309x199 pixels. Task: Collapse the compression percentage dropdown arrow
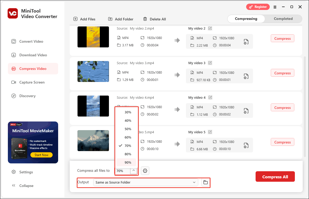tap(134, 171)
